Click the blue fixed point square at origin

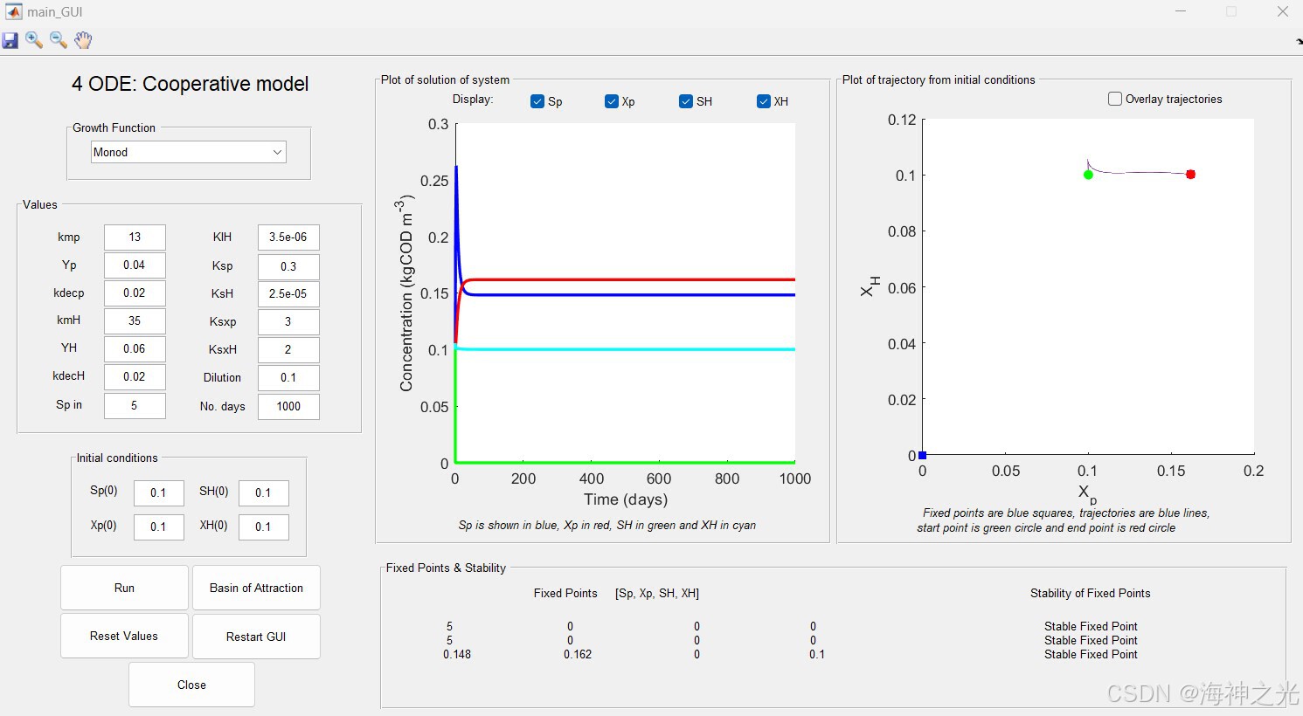[x=922, y=455]
